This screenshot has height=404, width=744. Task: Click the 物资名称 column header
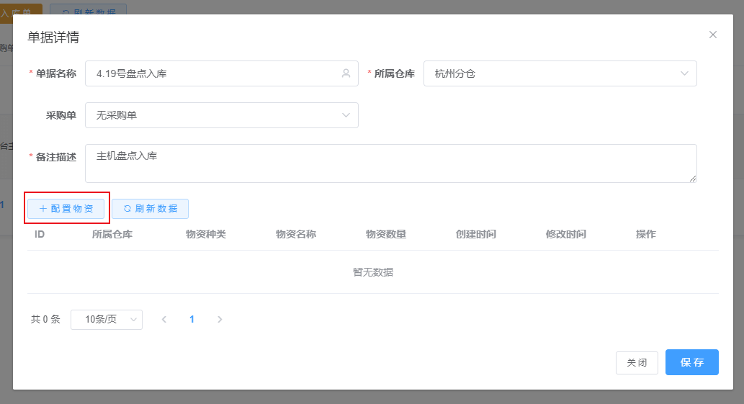tap(295, 234)
